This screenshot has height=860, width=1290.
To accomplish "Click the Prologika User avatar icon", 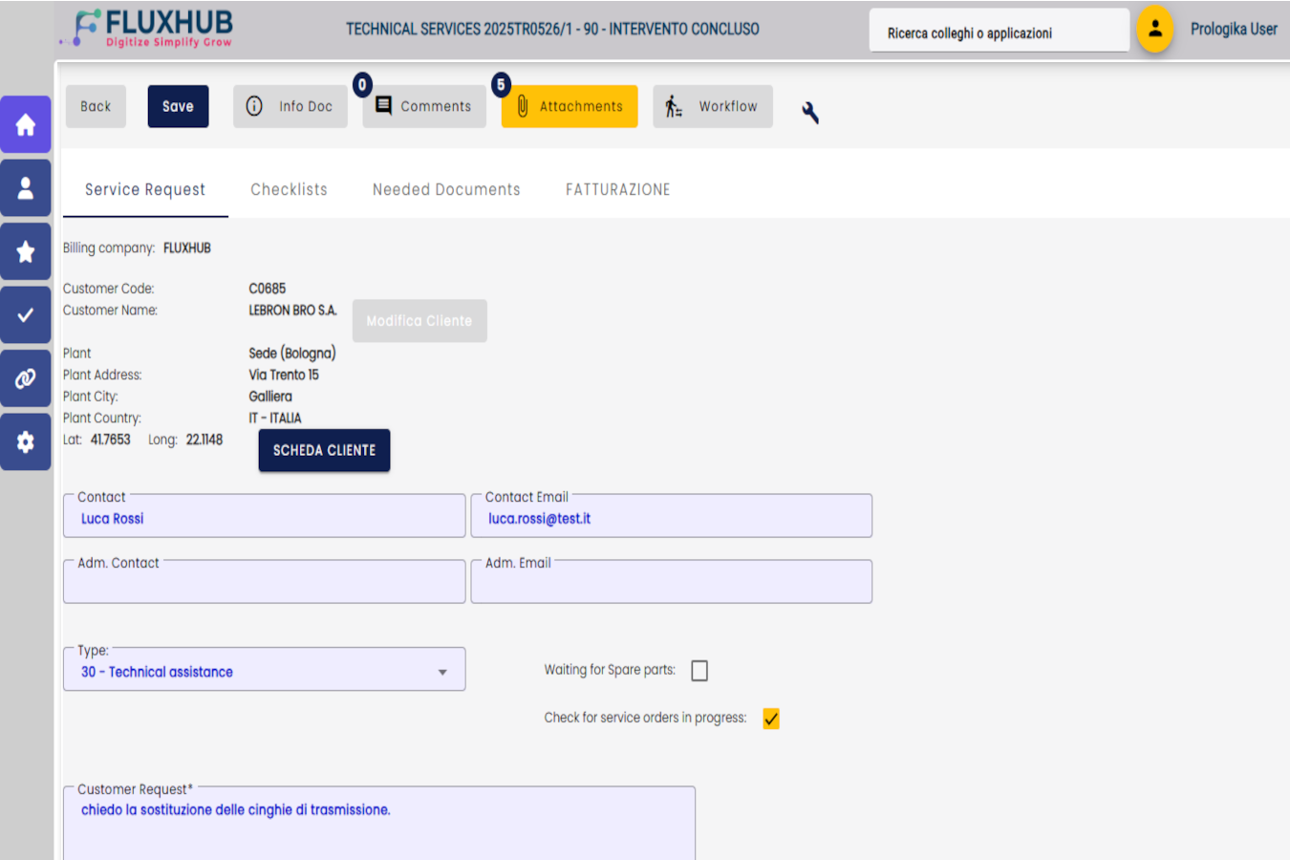I will pyautogui.click(x=1154, y=30).
